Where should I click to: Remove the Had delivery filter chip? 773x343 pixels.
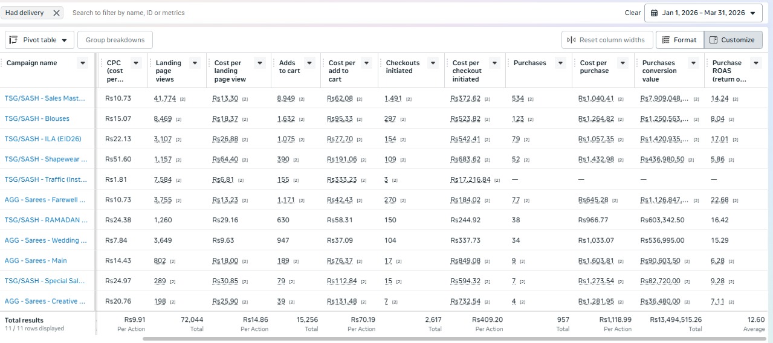56,13
